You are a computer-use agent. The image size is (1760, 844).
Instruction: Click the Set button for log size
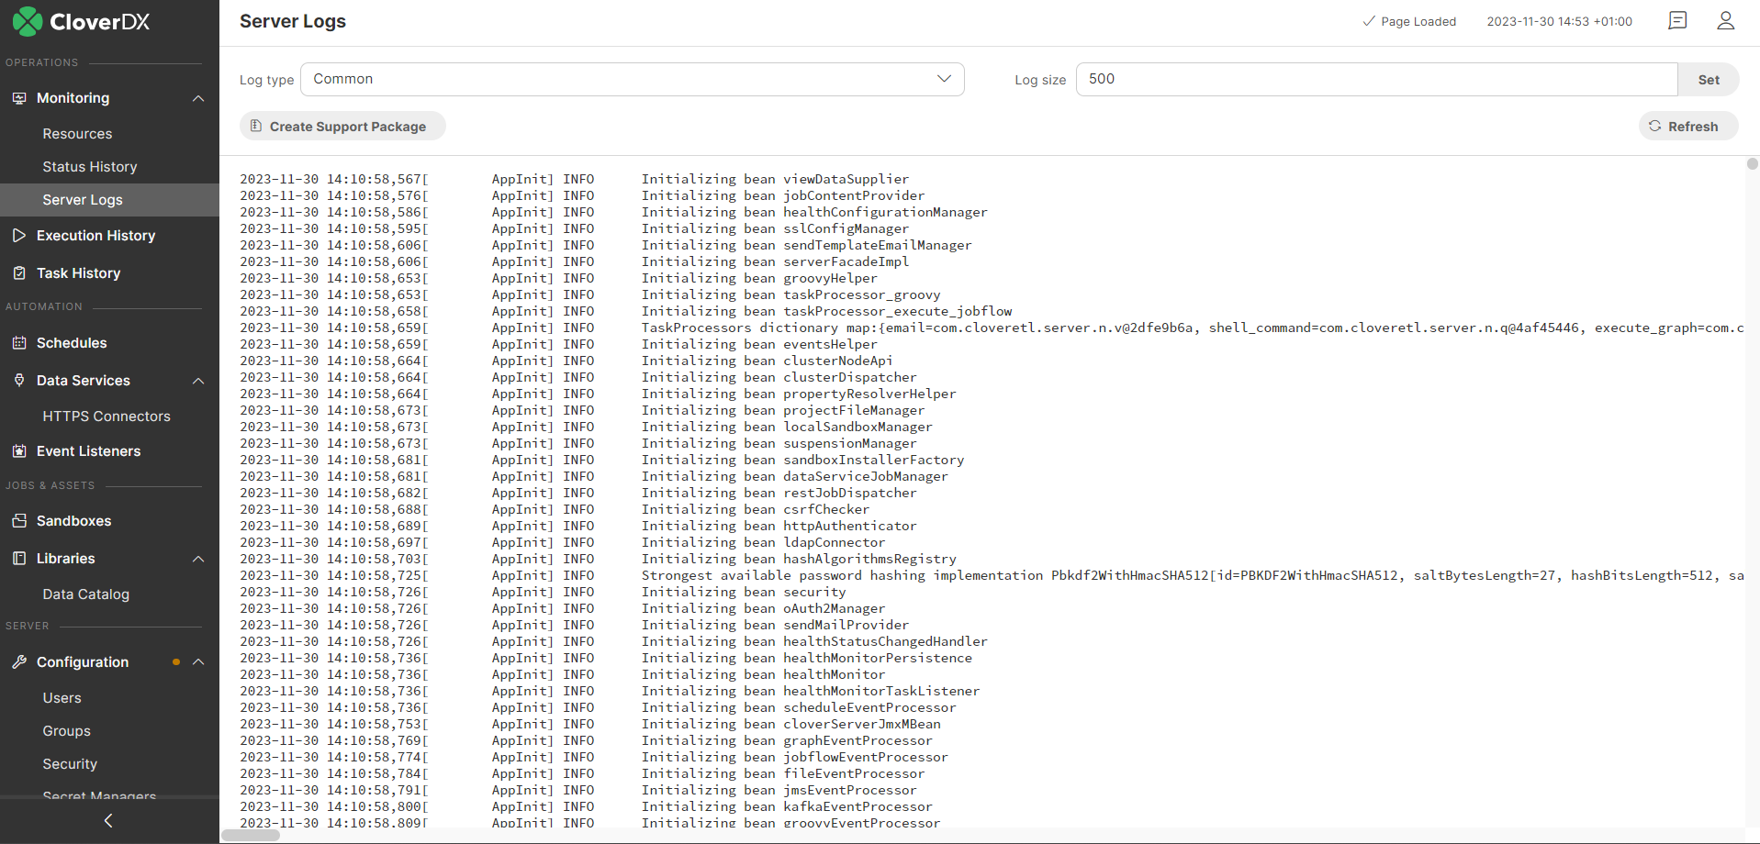[x=1707, y=79]
